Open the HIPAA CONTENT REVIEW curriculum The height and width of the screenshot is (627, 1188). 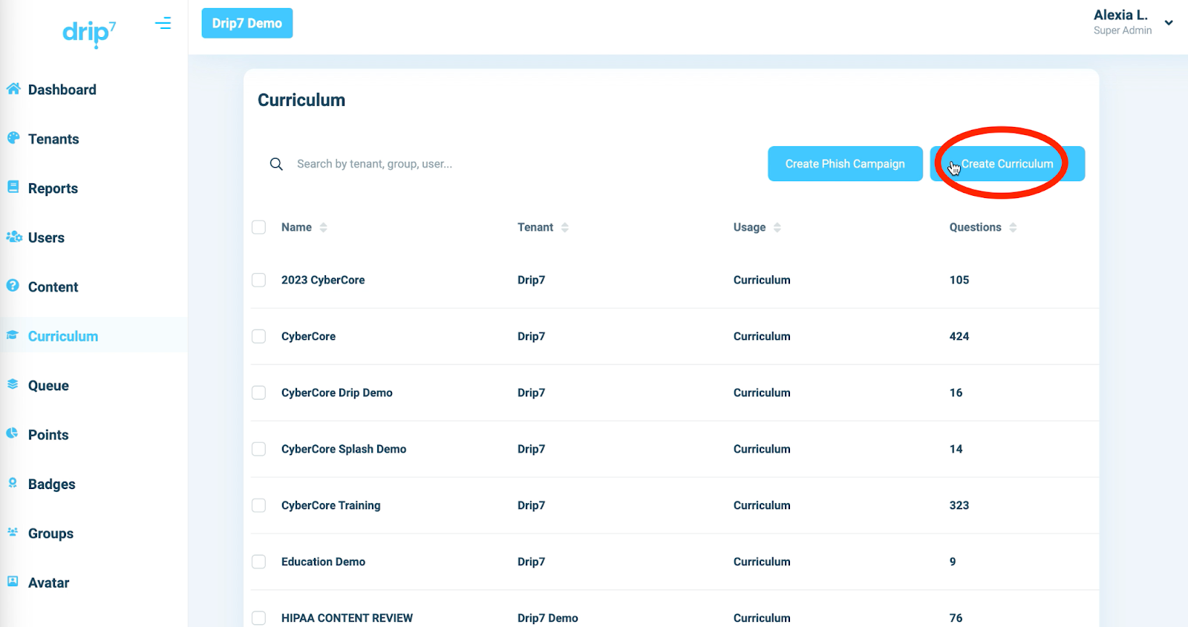[347, 618]
